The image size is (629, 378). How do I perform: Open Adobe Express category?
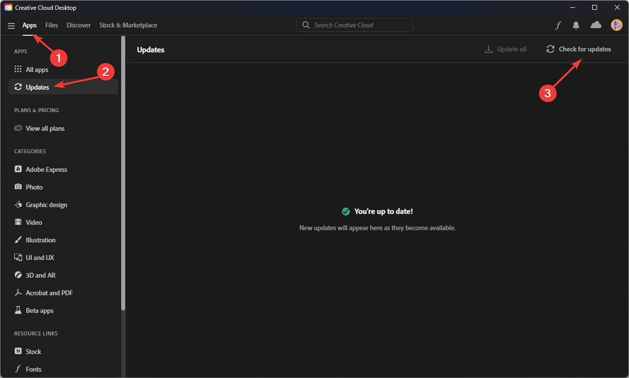click(63, 169)
